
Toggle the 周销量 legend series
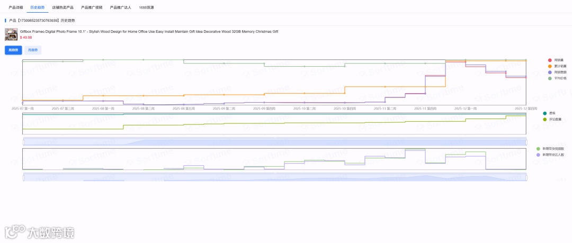coord(555,60)
